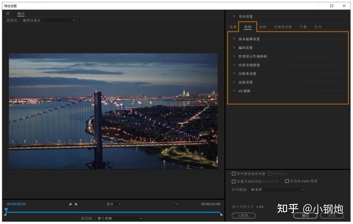Expand the 基本视频设置 section

click(234, 39)
